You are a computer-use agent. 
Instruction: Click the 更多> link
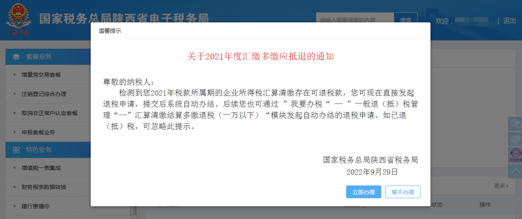(x=501, y=185)
